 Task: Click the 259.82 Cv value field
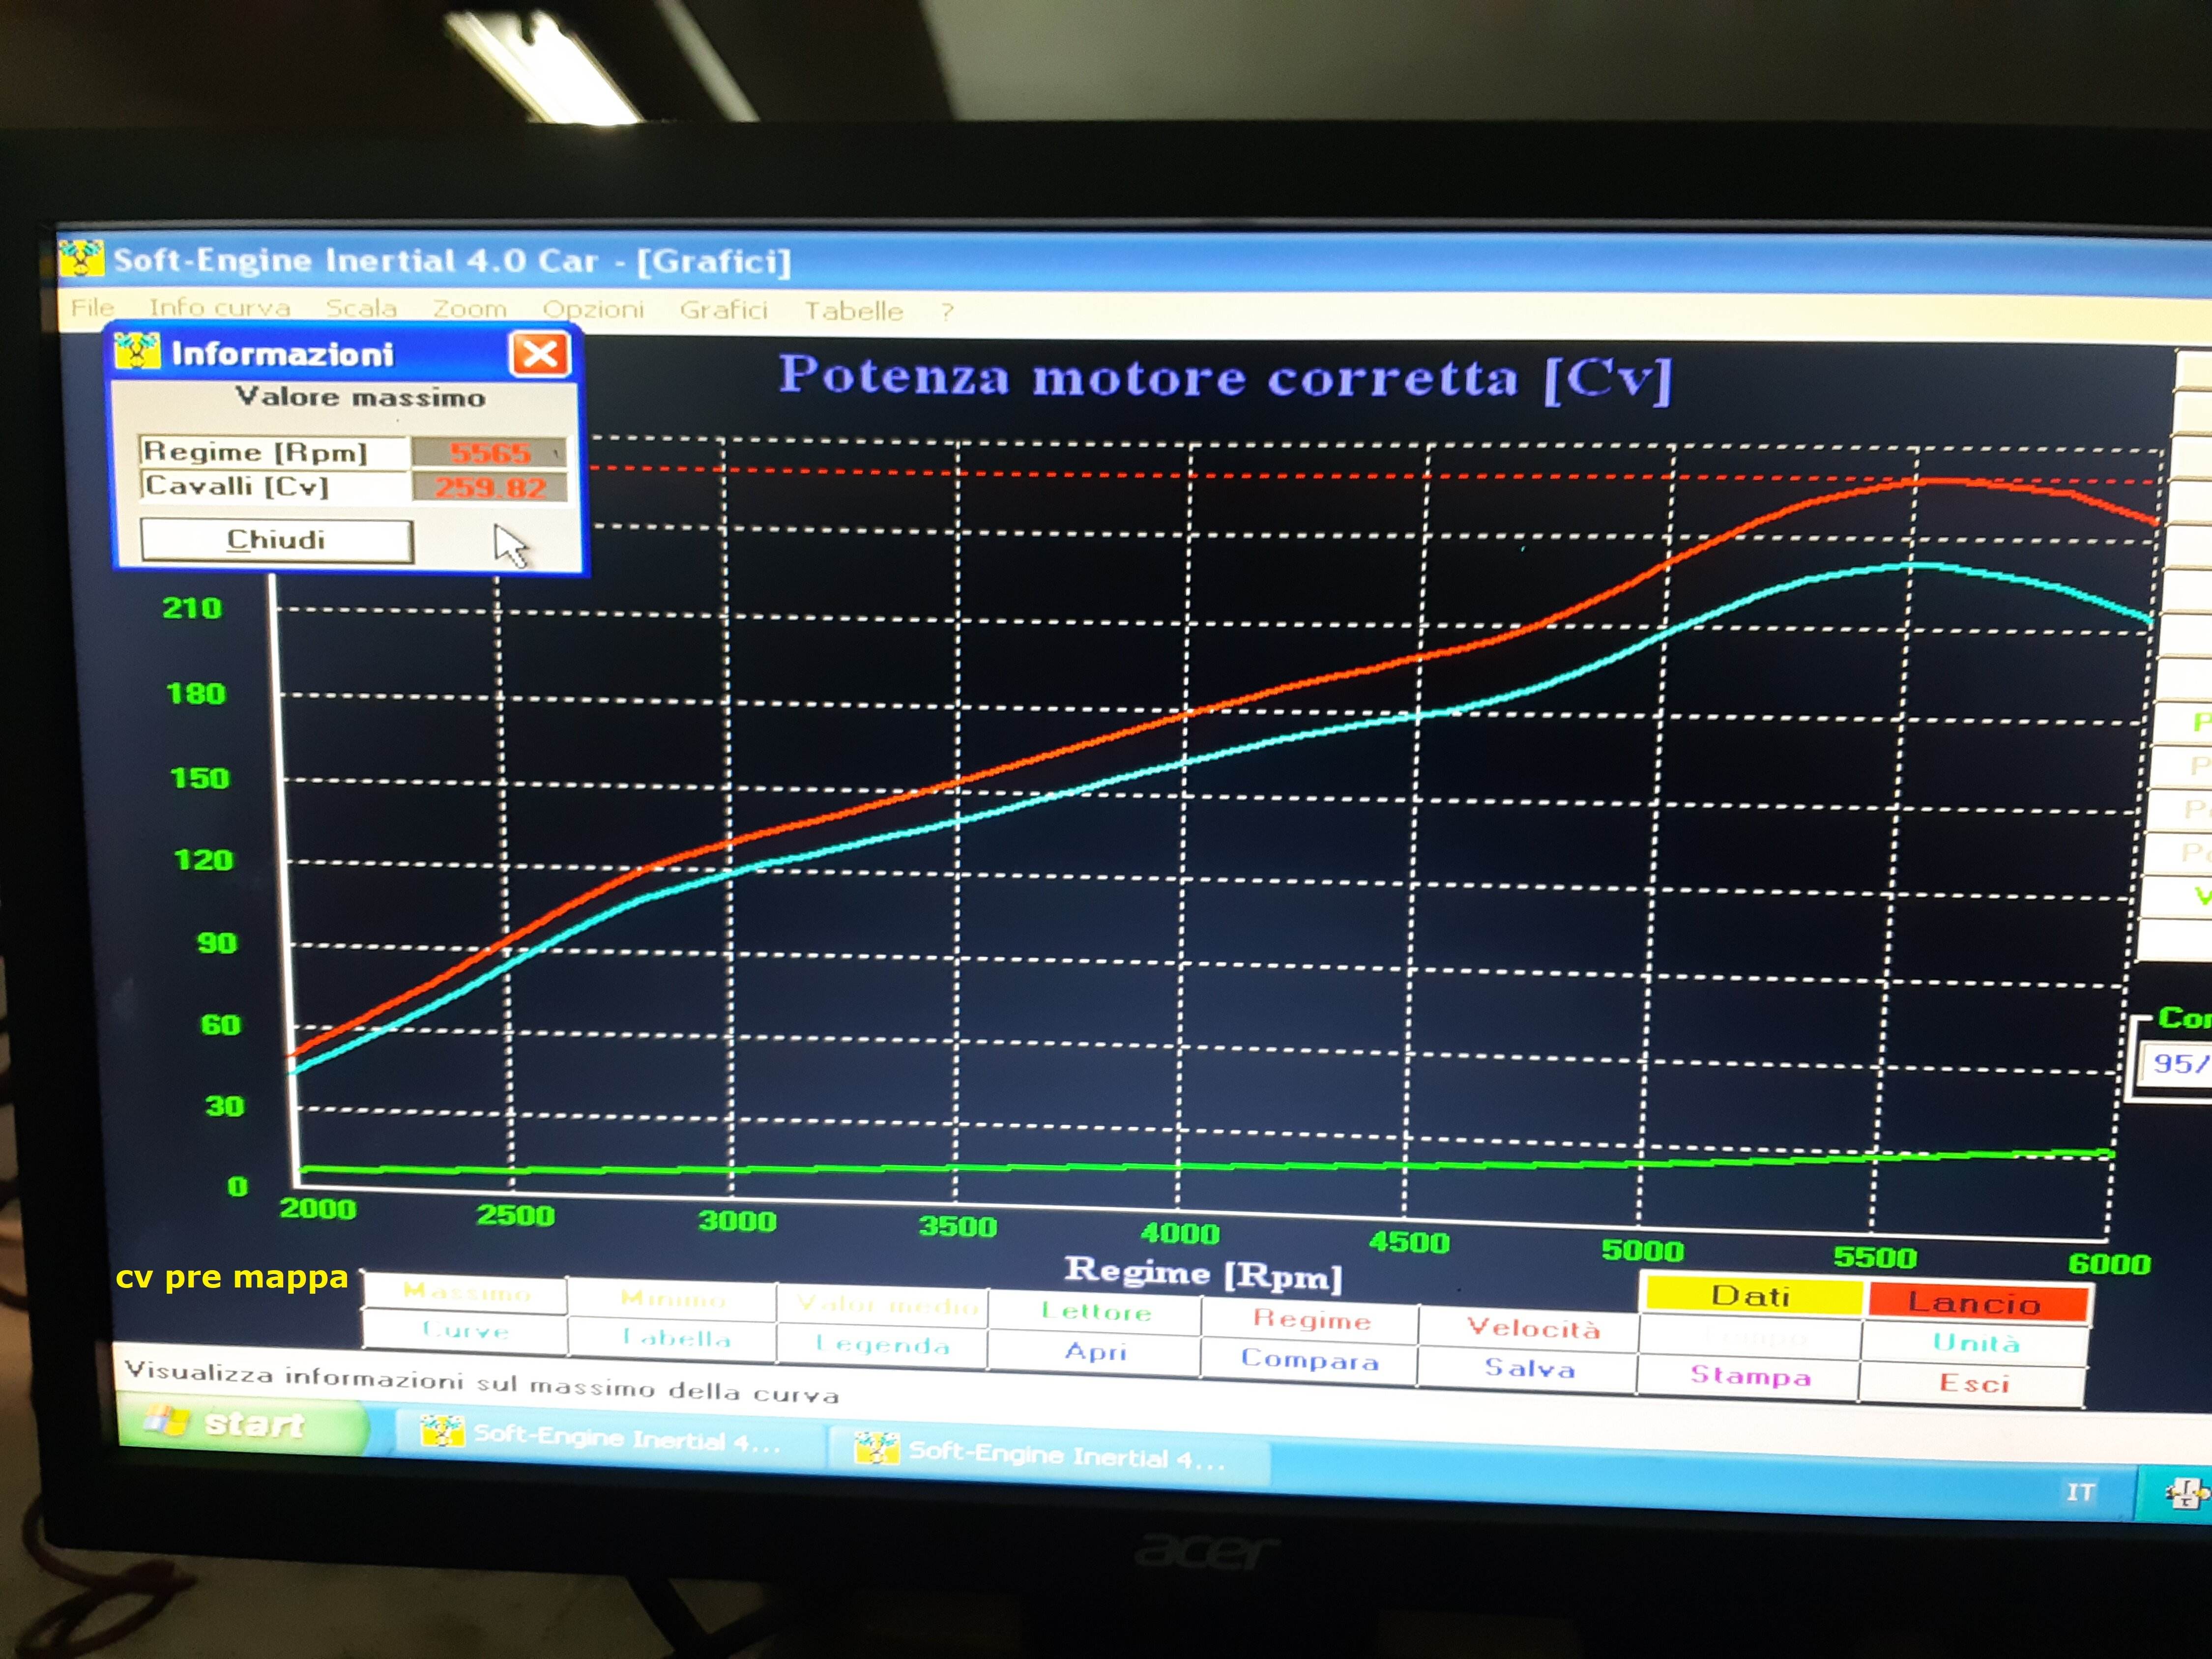tap(490, 488)
